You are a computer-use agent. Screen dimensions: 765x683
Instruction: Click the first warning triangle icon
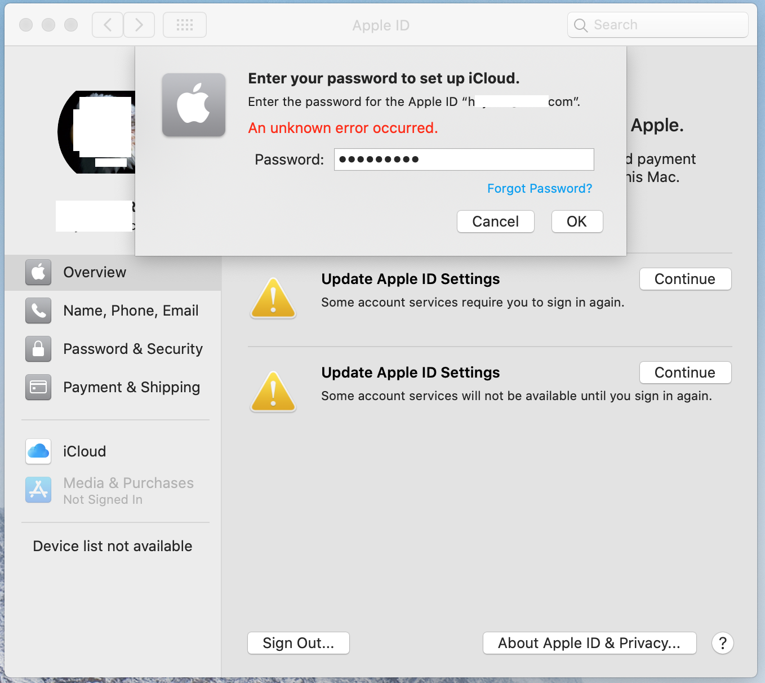(x=273, y=297)
